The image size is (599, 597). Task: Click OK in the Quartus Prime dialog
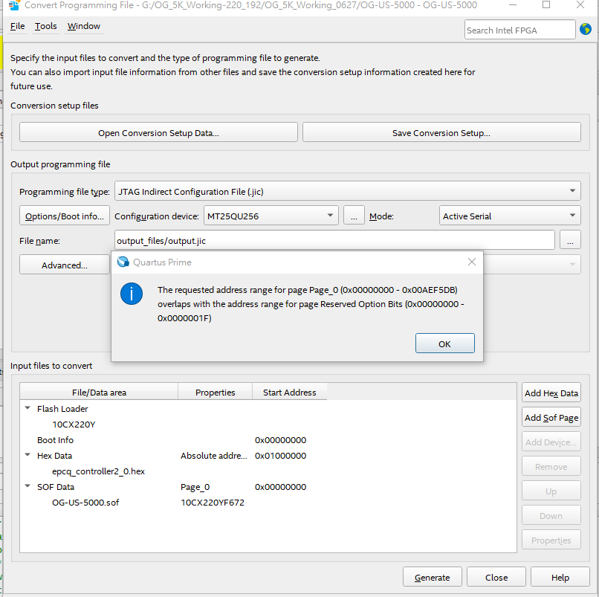[445, 343]
